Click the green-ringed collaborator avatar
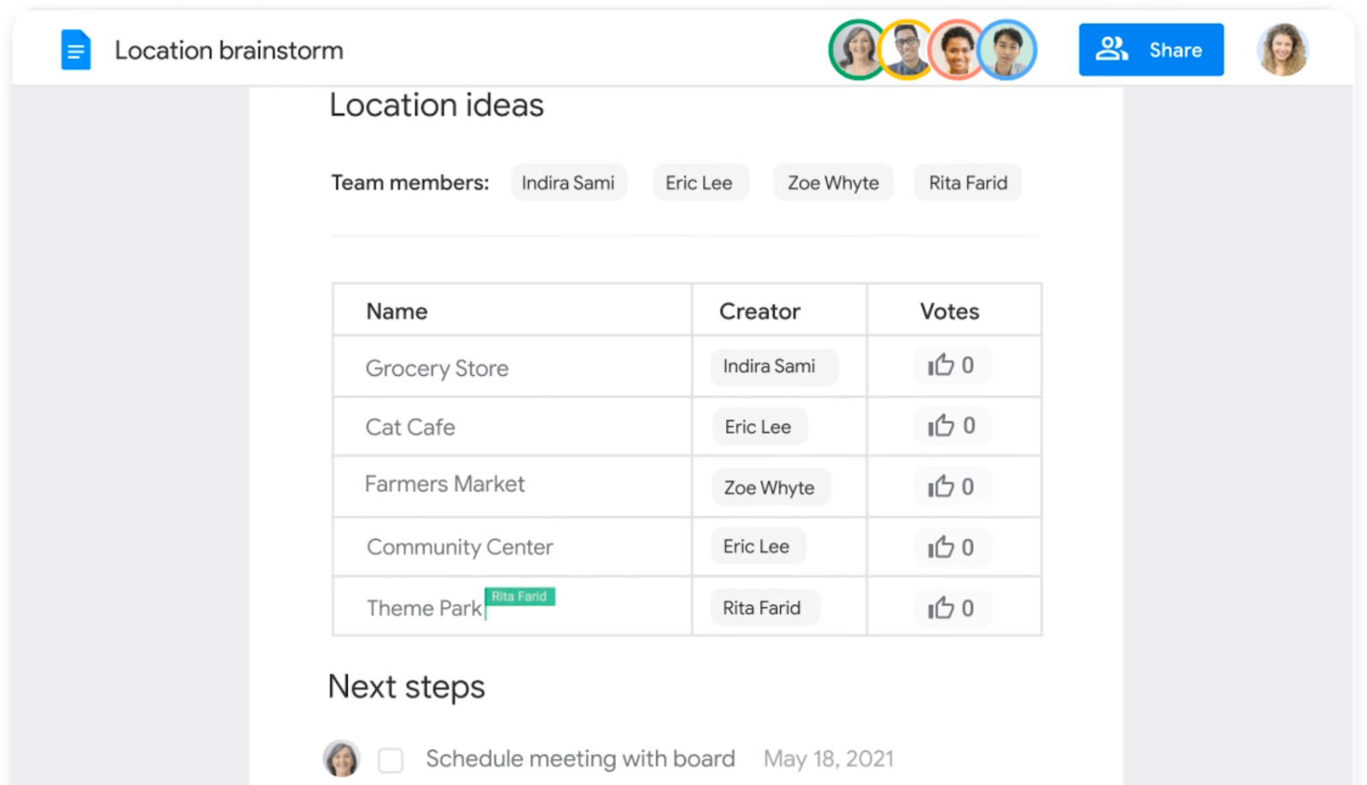This screenshot has width=1367, height=785. pyautogui.click(x=857, y=50)
